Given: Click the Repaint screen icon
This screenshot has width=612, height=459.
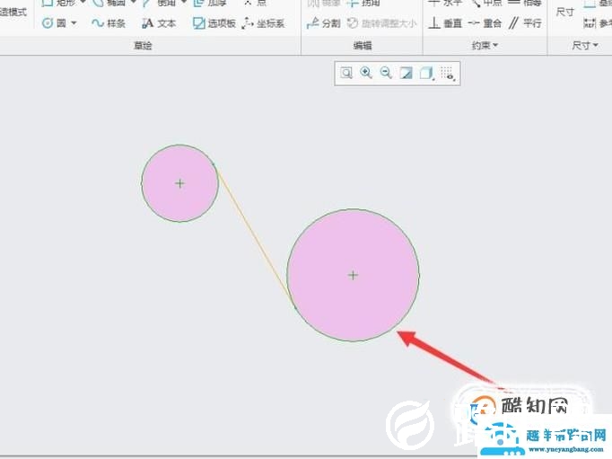Looking at the screenshot, I should tap(406, 73).
